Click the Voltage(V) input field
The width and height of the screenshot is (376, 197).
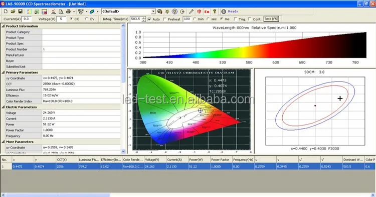click(61, 19)
